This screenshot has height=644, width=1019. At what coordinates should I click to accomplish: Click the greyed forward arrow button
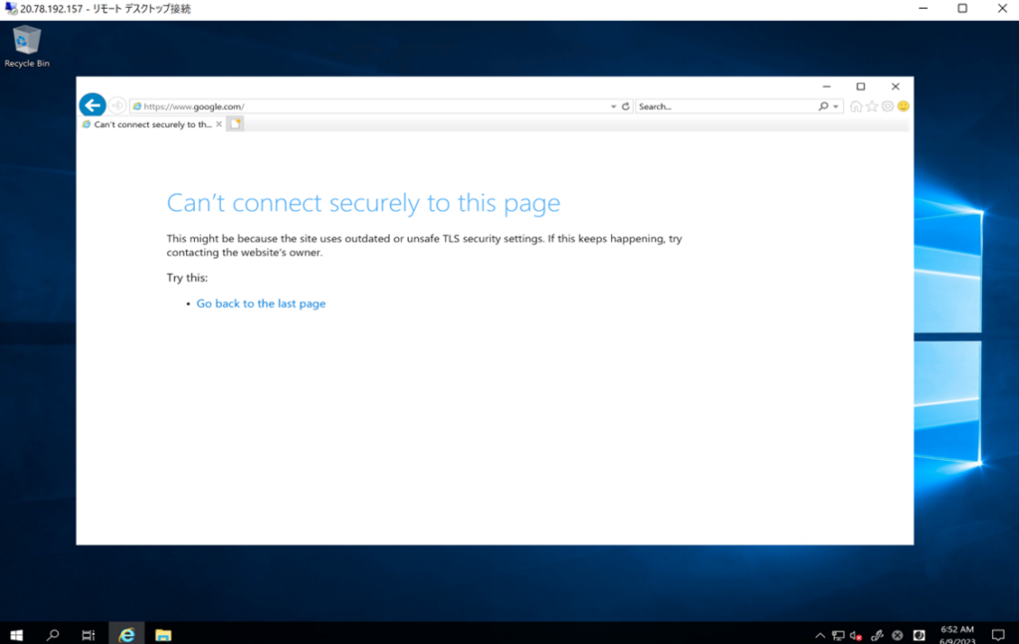coord(117,106)
